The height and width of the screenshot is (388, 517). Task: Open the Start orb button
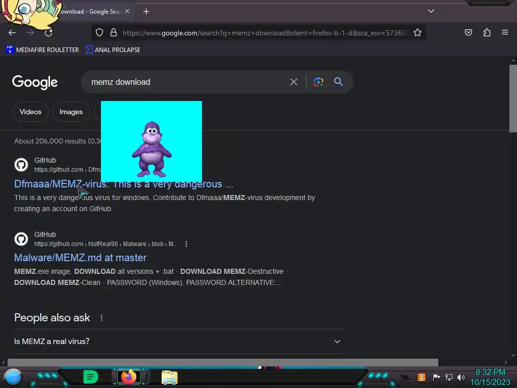pos(14,377)
